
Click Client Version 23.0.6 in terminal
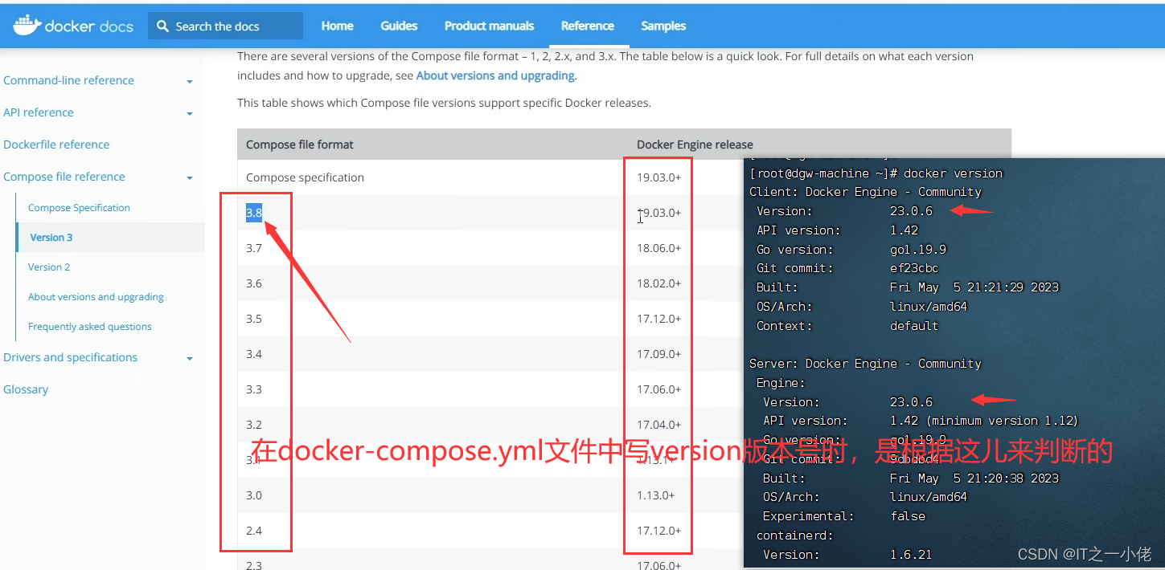click(x=911, y=211)
